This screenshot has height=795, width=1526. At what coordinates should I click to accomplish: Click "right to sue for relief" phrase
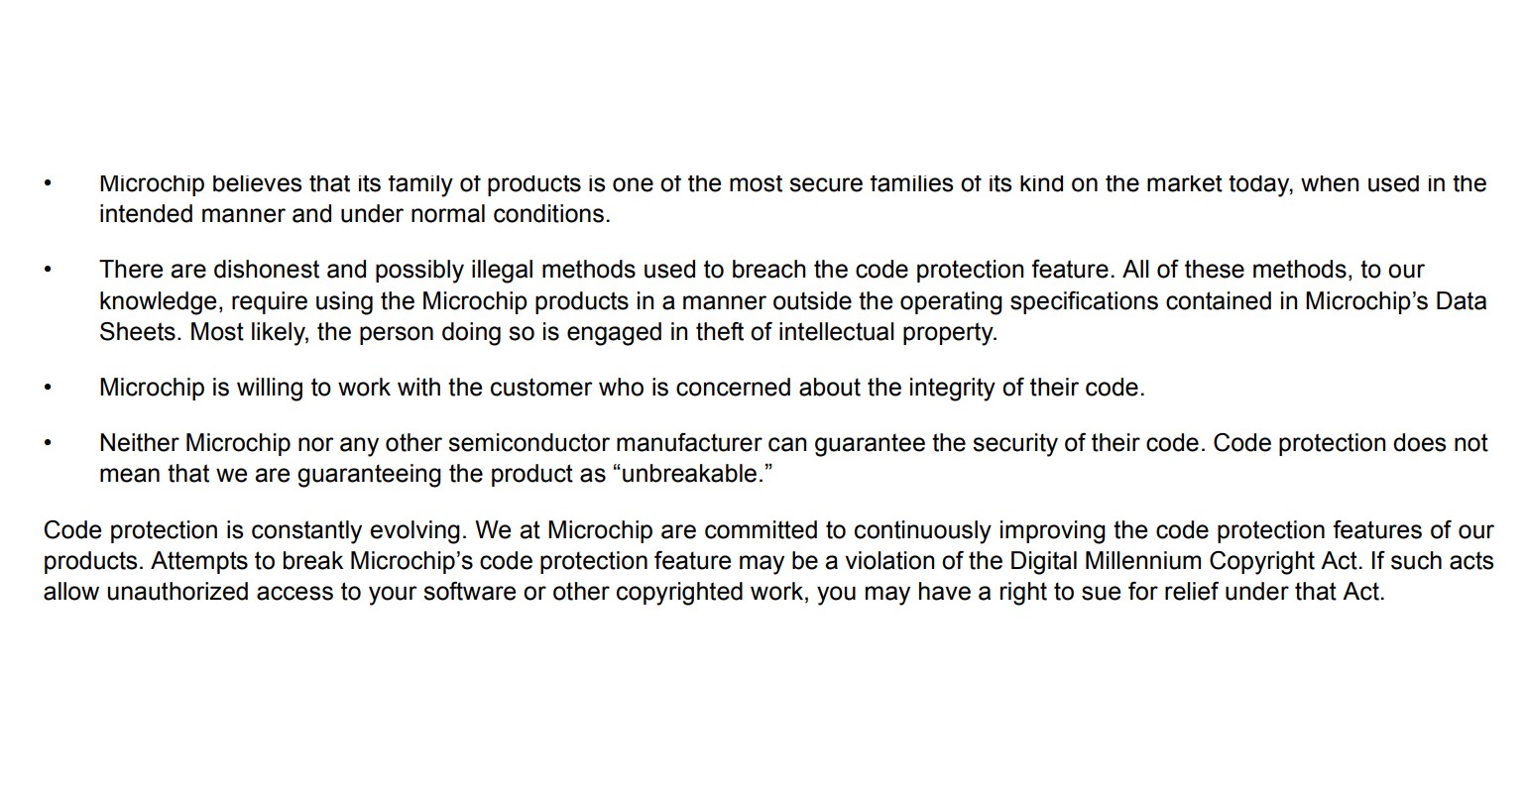click(x=1124, y=593)
